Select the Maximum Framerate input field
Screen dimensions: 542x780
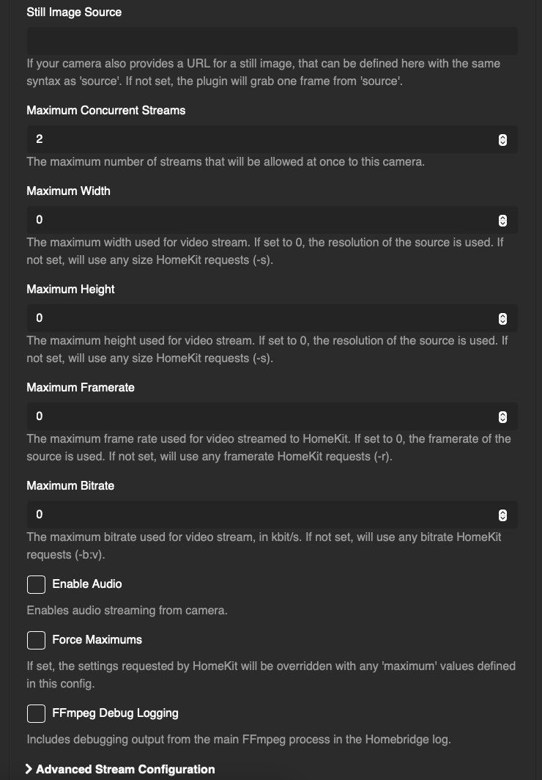tap(256, 416)
